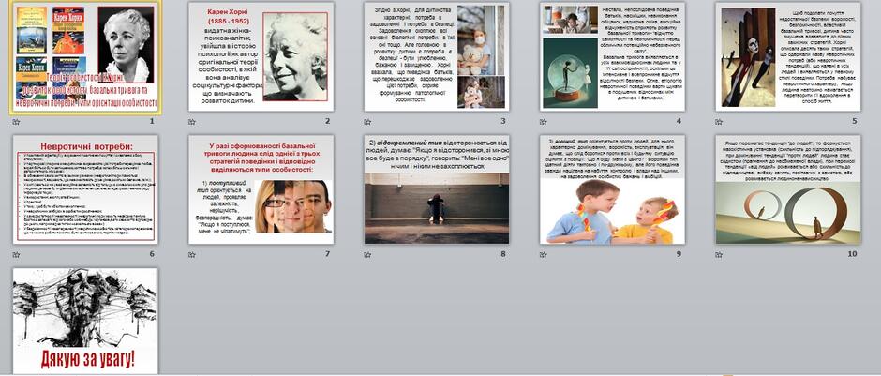Screen dimensions: 881x376
Task: Select slide 4 with the snow globe image
Action: coord(612,57)
